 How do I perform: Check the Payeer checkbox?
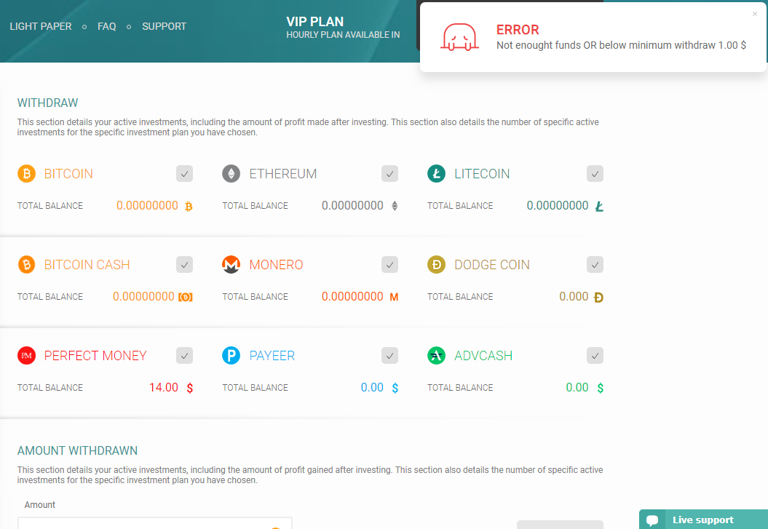click(390, 356)
